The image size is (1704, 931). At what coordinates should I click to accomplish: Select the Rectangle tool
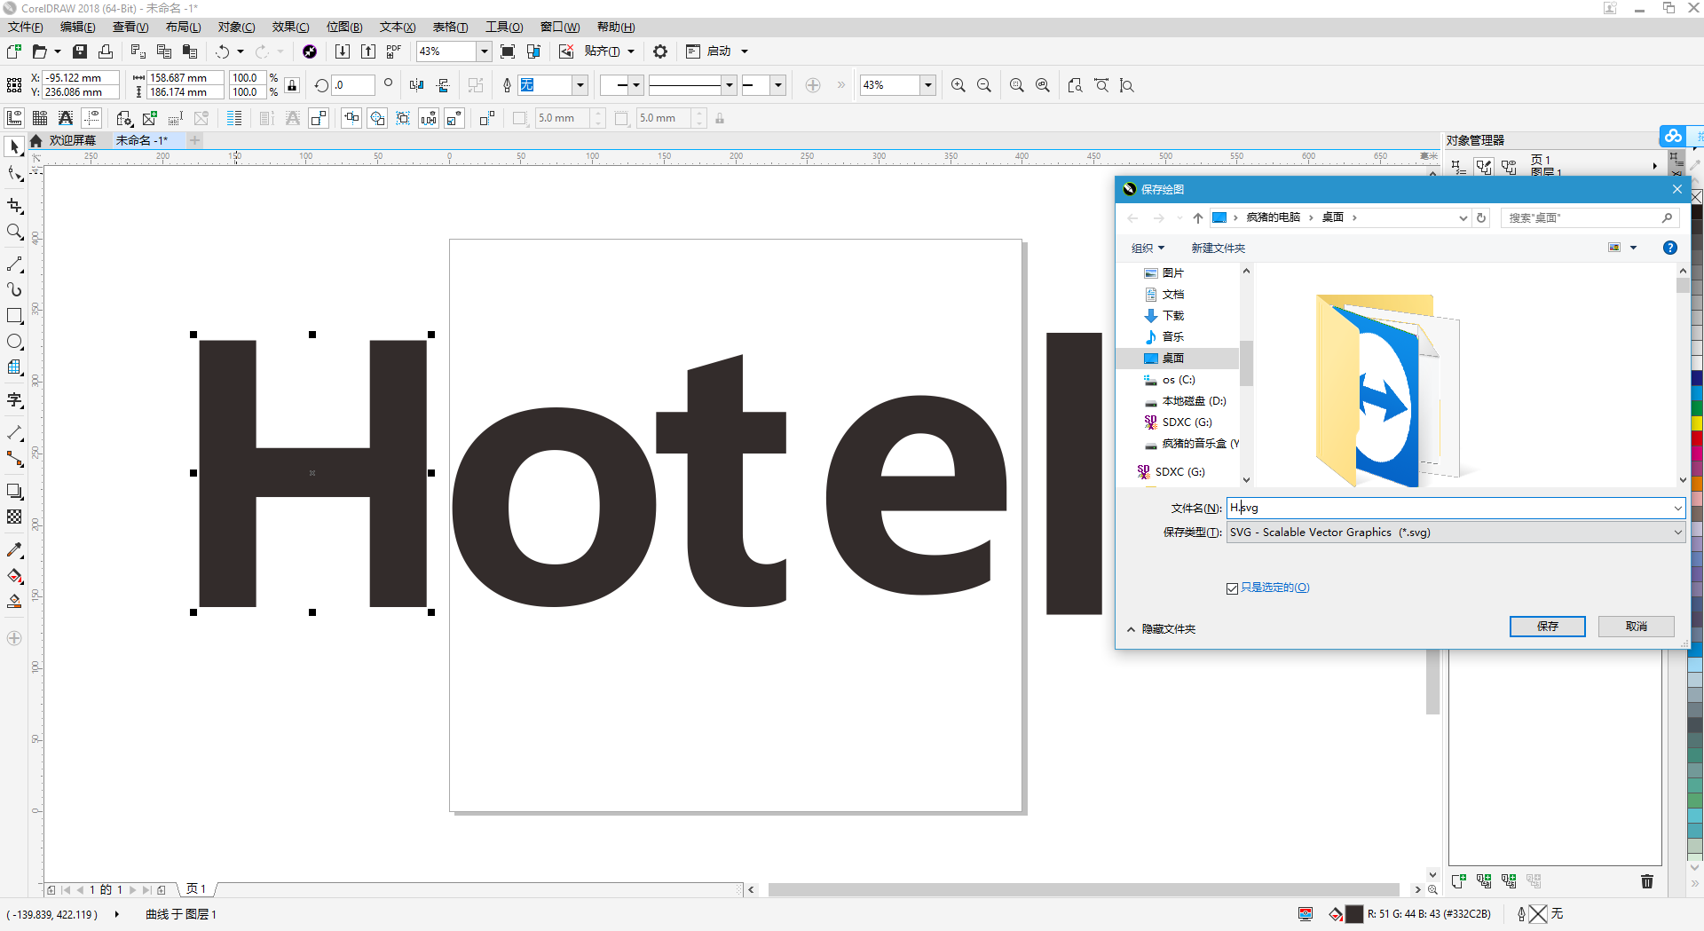(x=14, y=316)
